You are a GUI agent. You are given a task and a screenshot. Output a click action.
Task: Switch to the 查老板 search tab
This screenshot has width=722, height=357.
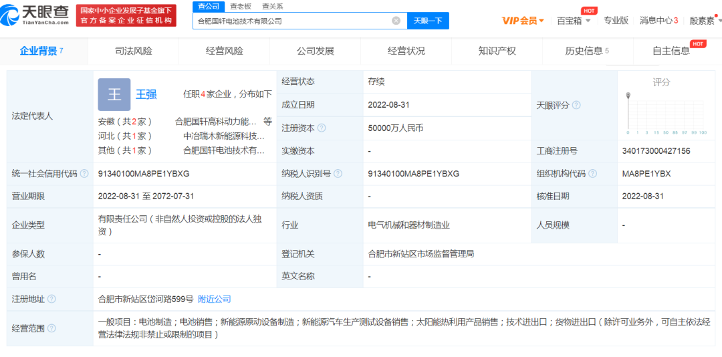241,7
